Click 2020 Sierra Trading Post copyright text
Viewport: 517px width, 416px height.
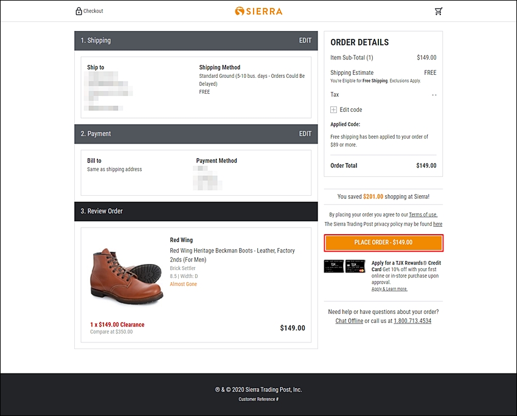click(x=258, y=390)
